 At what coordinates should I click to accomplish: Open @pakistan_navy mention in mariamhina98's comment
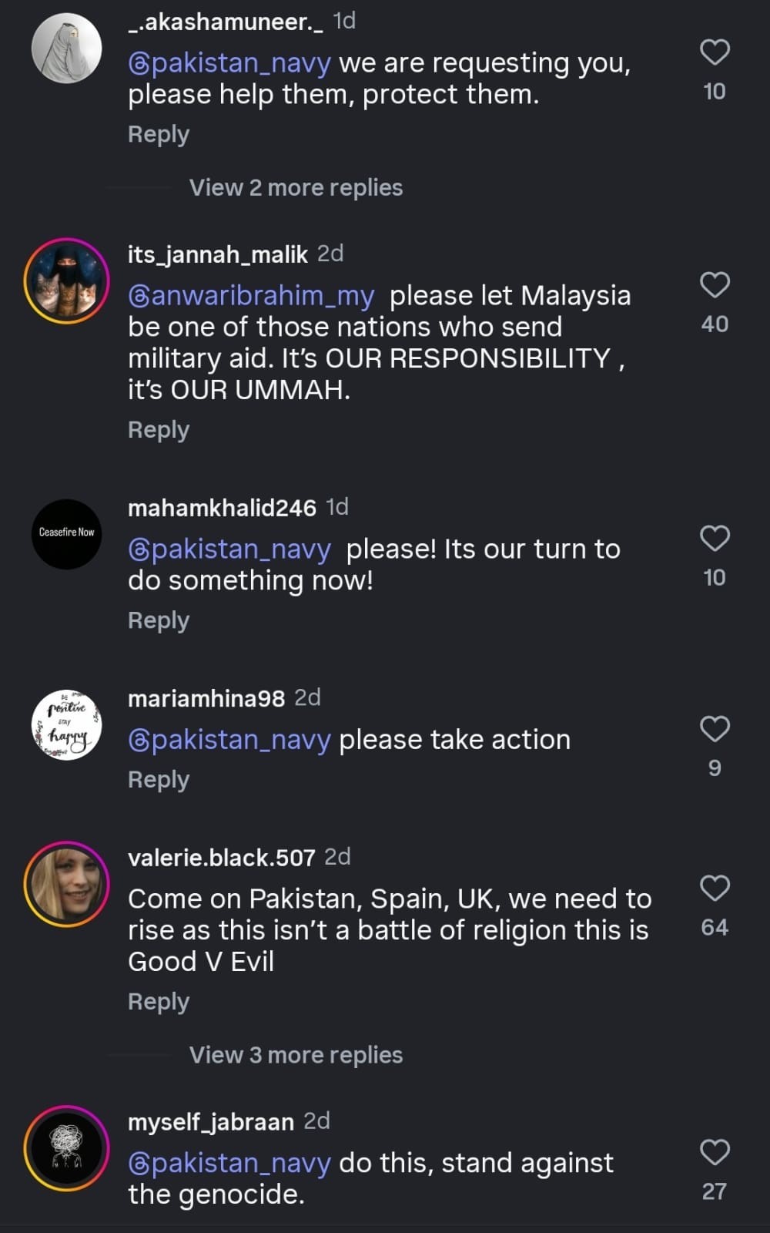[229, 740]
